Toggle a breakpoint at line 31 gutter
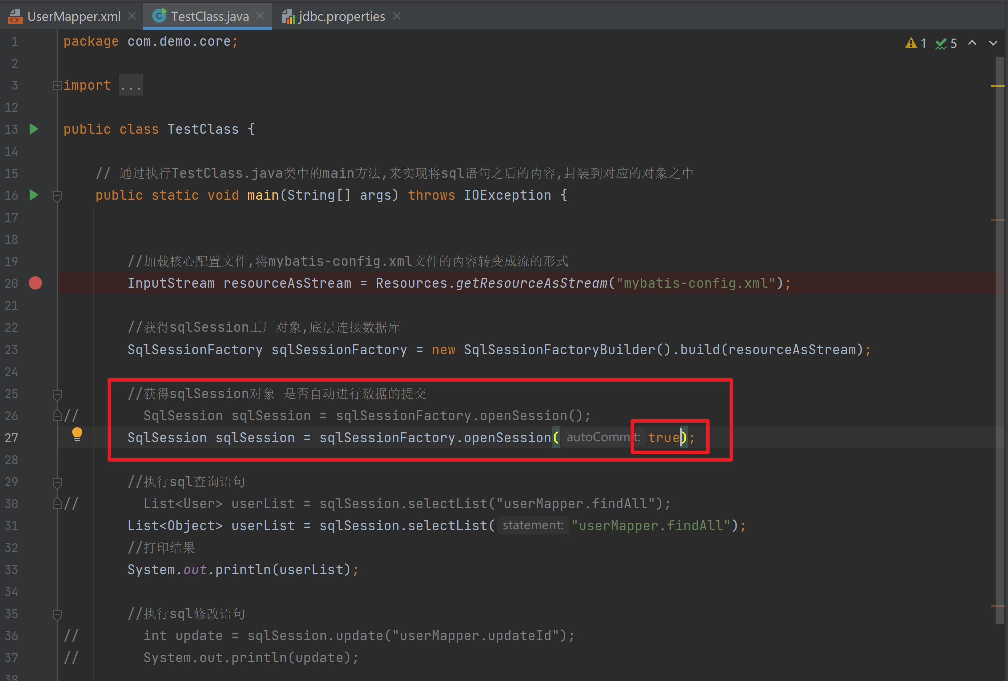1008x681 pixels. click(35, 526)
